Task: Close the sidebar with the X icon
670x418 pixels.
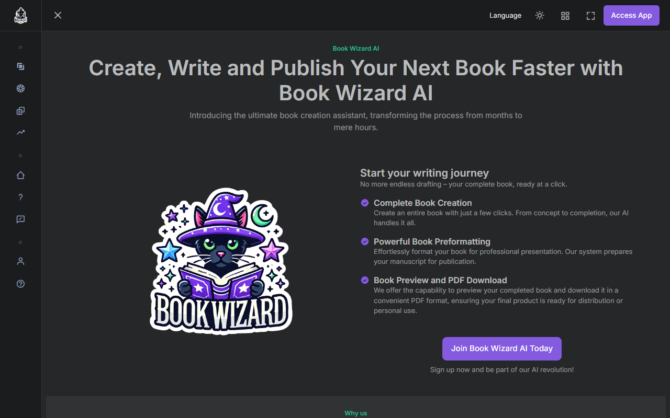Action: [58, 15]
